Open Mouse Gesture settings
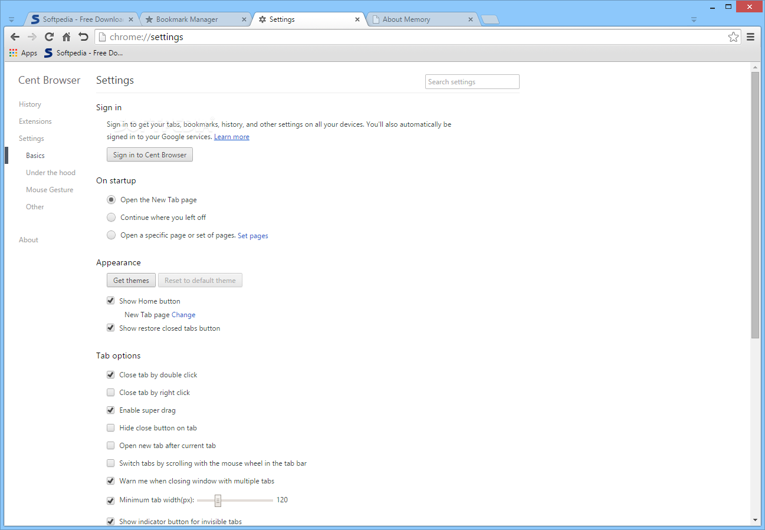This screenshot has width=765, height=530. (50, 190)
